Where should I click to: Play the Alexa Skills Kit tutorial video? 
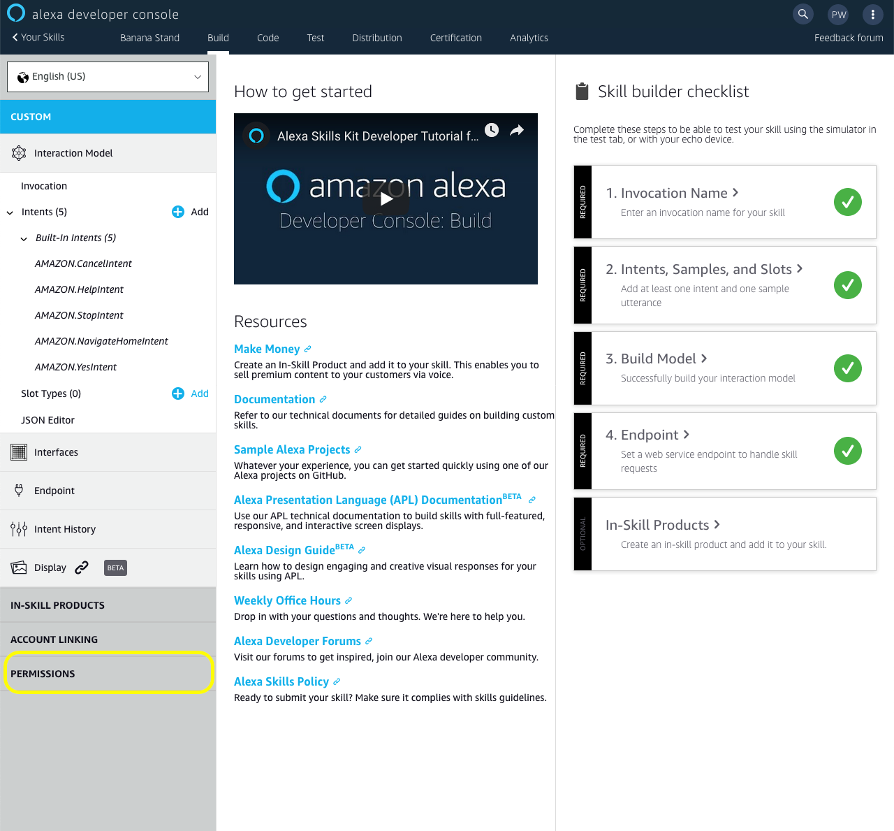[386, 199]
